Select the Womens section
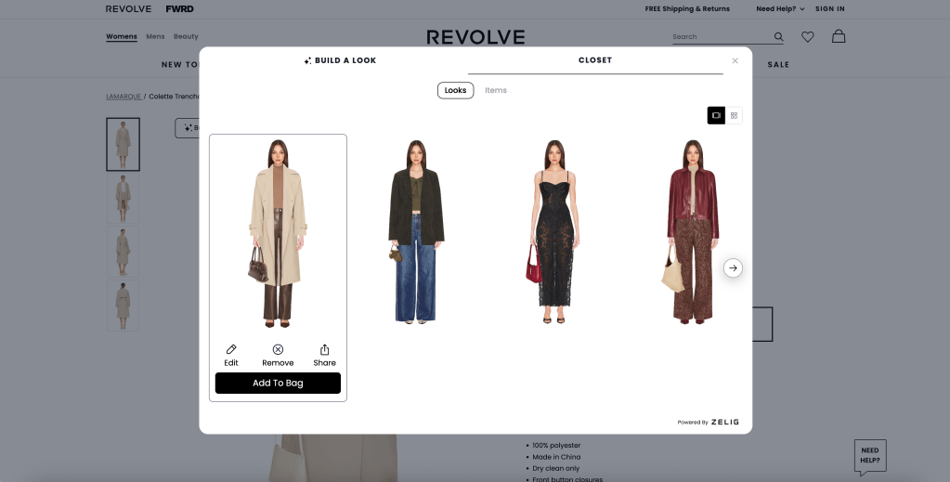950x482 pixels. [122, 36]
